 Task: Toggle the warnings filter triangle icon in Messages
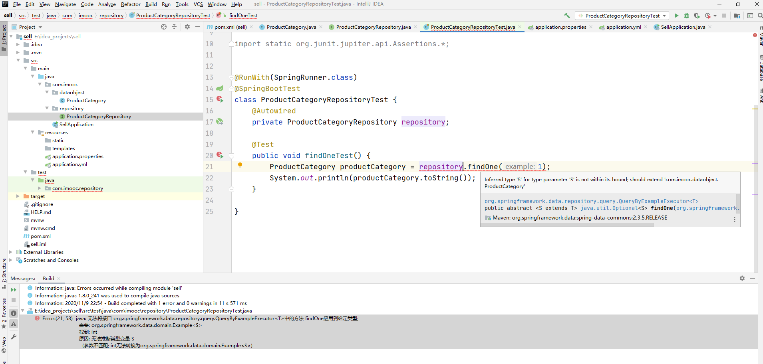coord(14,324)
